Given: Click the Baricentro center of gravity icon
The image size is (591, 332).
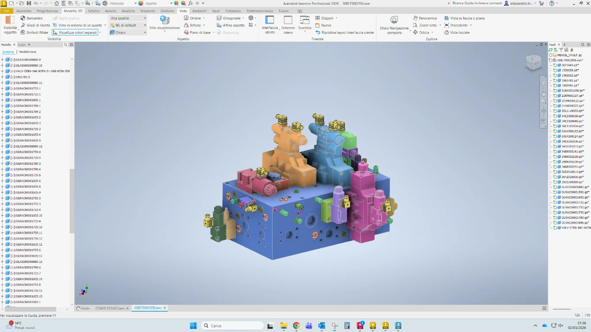Looking at the screenshot, I should 23,18.
